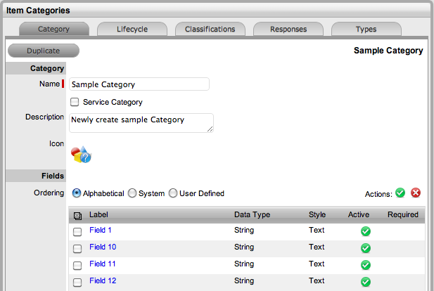The image size is (434, 291).
Task: Click the red X Actions icon
Action: coord(416,193)
